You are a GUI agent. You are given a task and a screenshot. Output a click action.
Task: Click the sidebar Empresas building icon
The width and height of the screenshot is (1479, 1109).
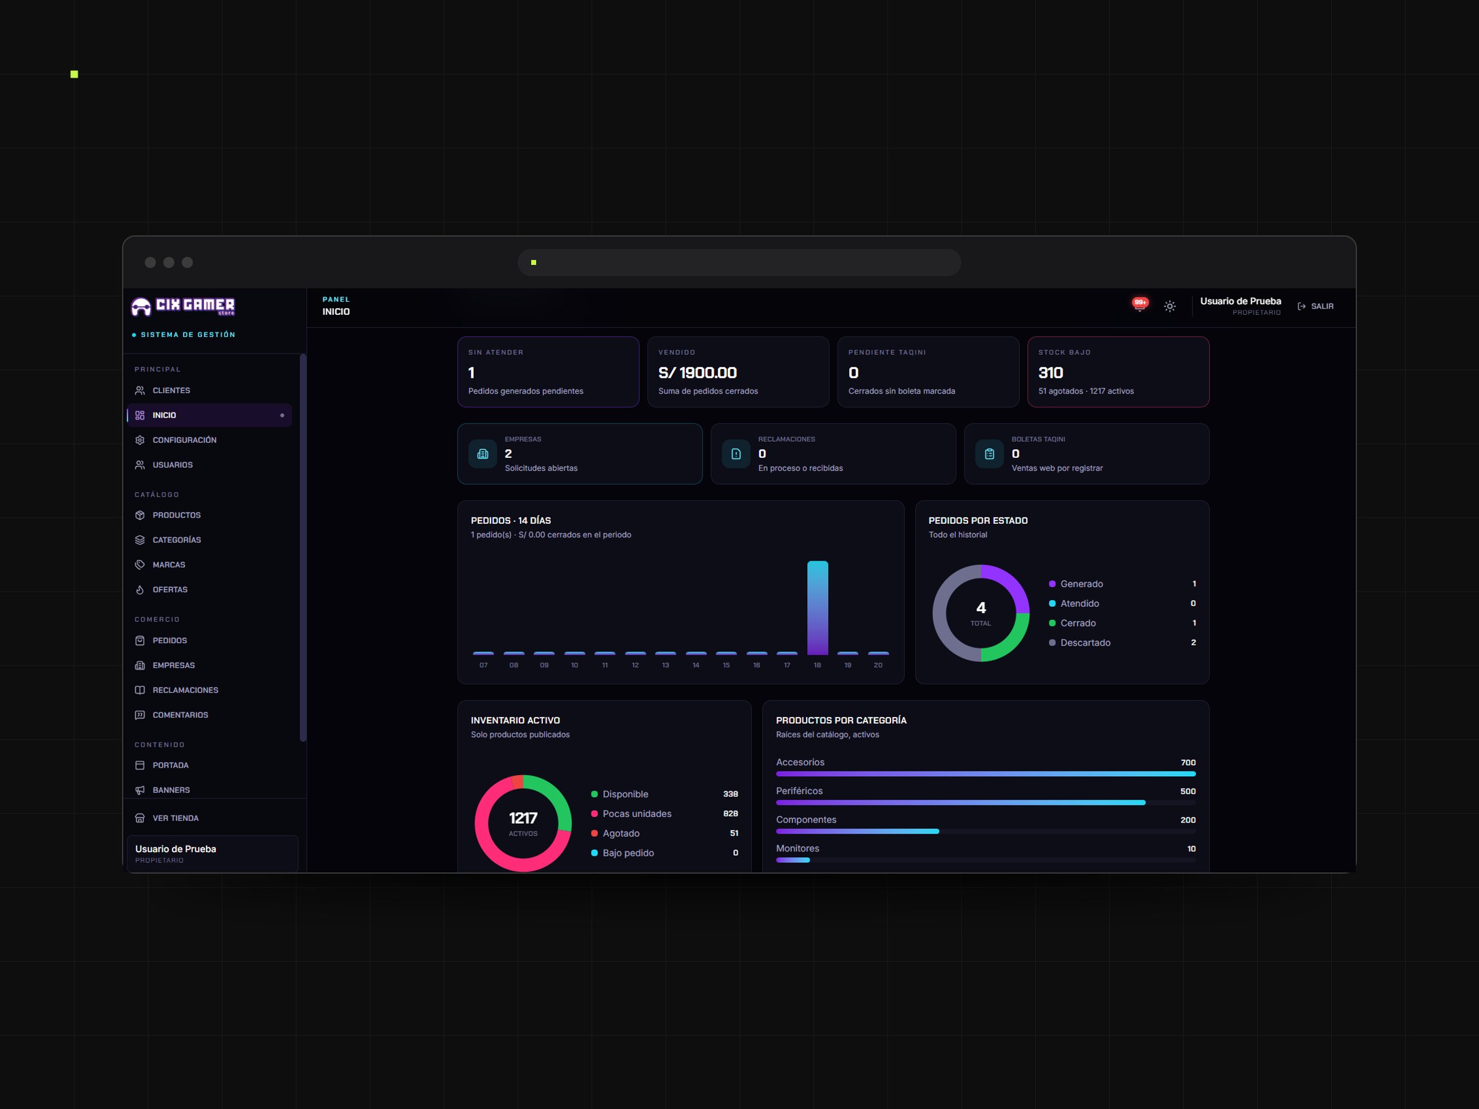(140, 665)
